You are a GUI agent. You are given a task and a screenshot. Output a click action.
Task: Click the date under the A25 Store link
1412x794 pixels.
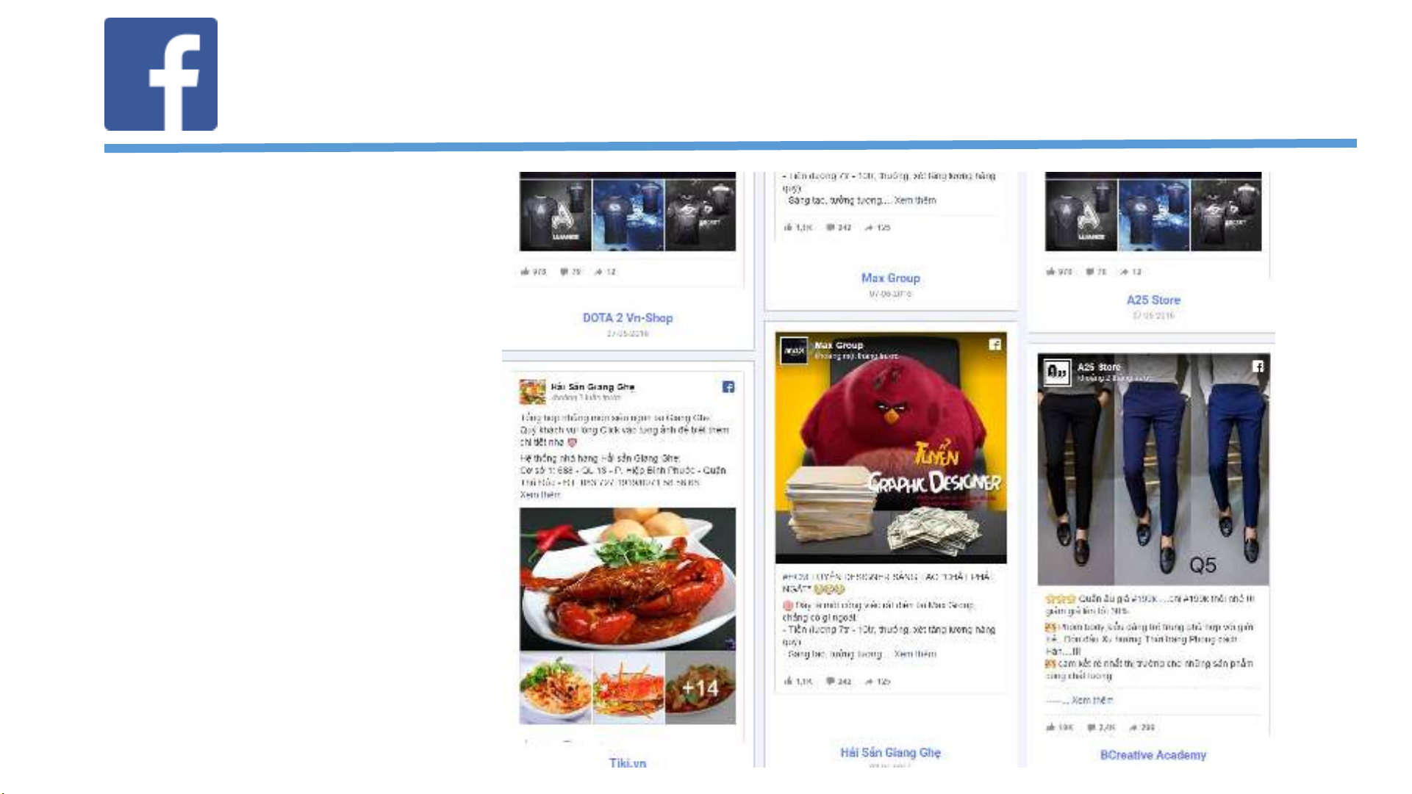1153,316
